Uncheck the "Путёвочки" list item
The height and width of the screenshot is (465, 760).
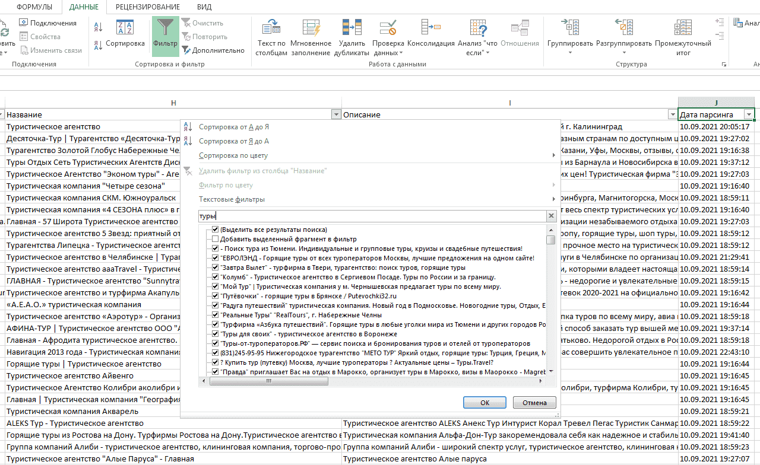point(216,296)
